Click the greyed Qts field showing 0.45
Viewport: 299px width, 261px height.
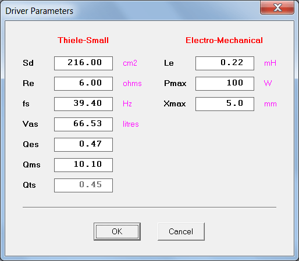[83, 185]
